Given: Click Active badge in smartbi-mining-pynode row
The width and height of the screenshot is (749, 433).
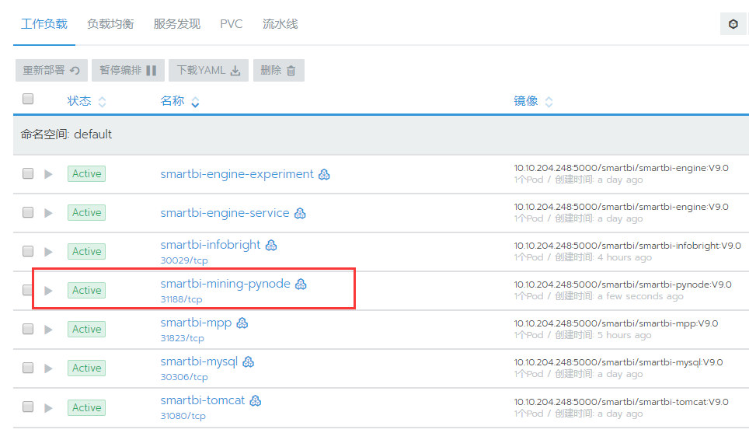Looking at the screenshot, I should (86, 290).
